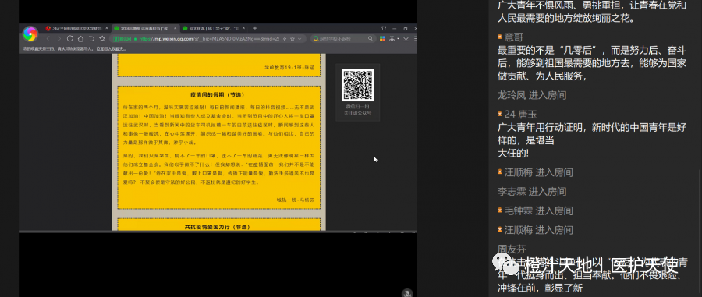
Task: Click the search engine icon in search box
Action: tap(316, 39)
